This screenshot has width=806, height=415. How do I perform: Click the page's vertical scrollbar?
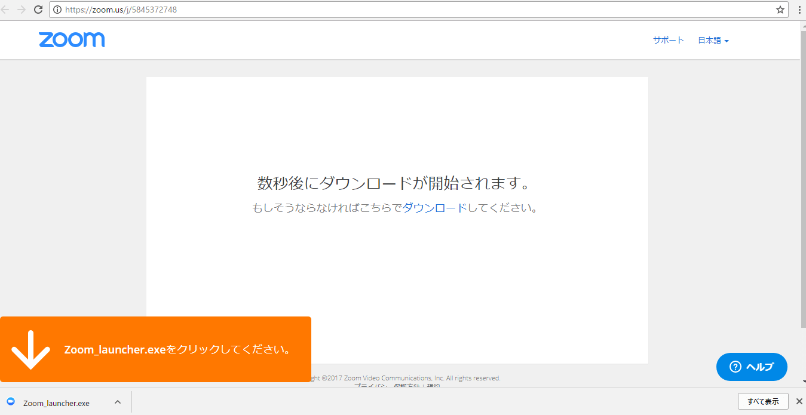[803, 179]
